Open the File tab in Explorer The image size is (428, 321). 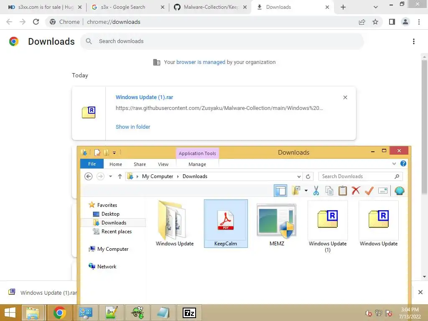(x=92, y=164)
